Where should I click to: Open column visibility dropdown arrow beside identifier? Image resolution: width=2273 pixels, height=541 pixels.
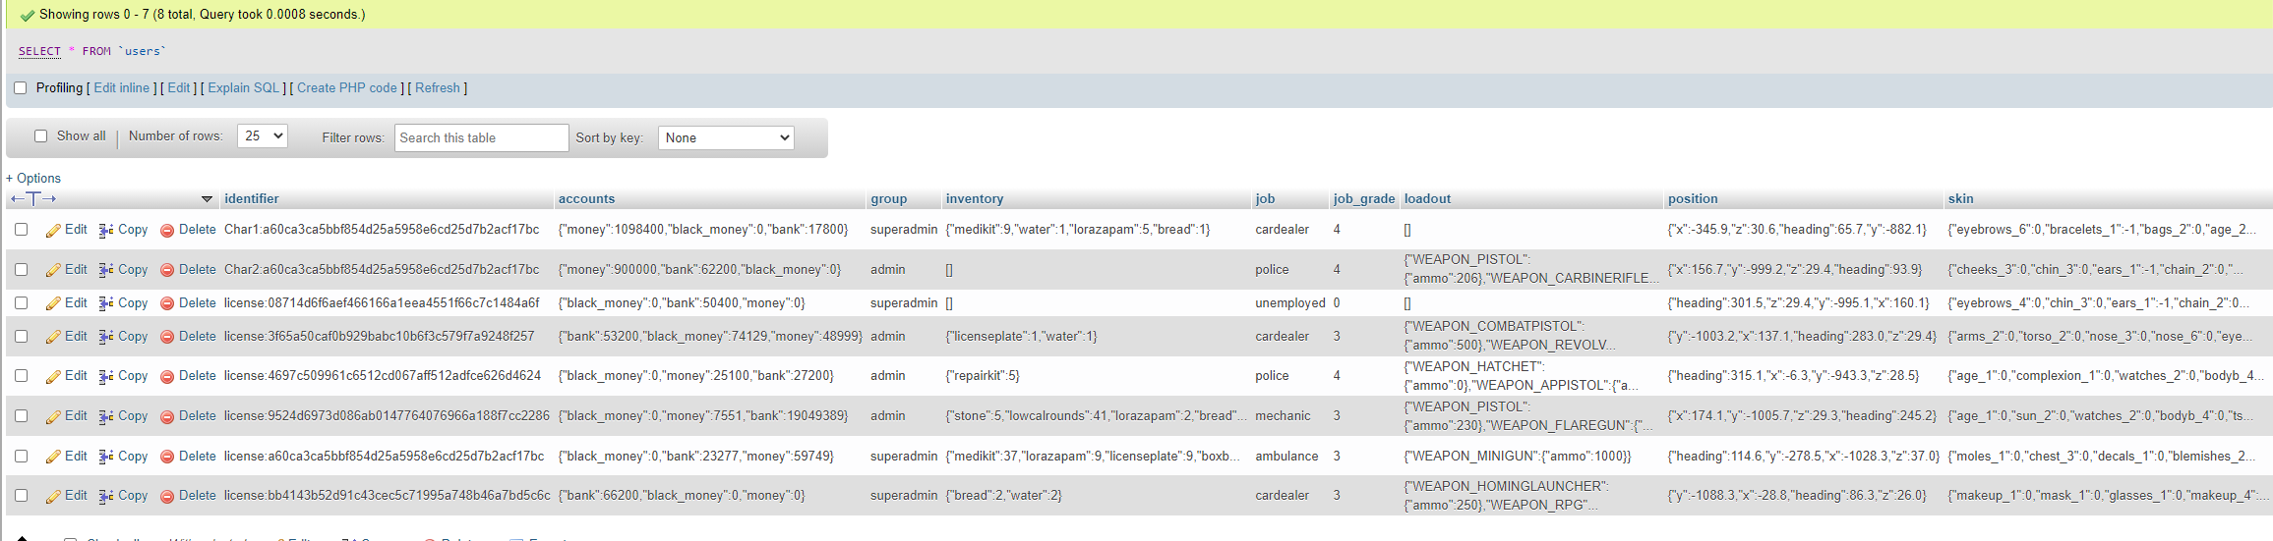point(207,199)
